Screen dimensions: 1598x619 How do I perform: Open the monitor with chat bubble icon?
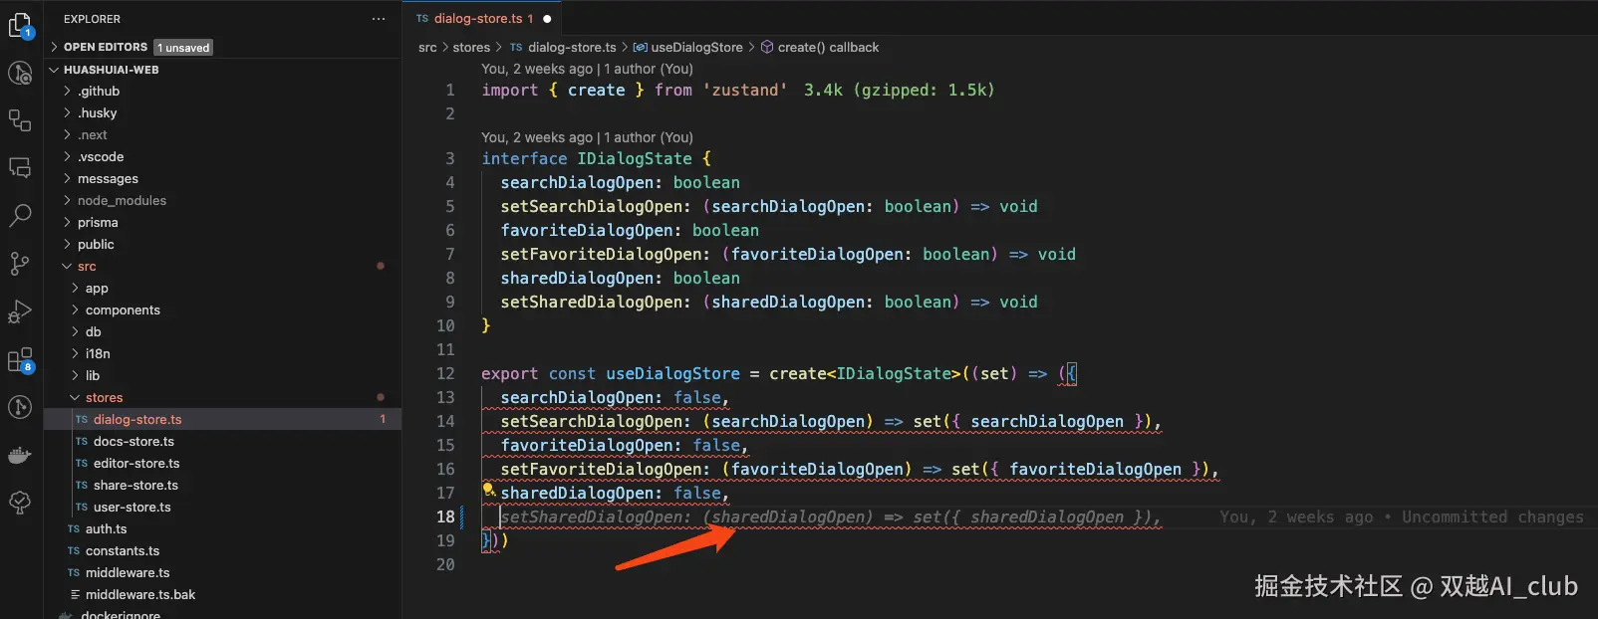click(20, 168)
